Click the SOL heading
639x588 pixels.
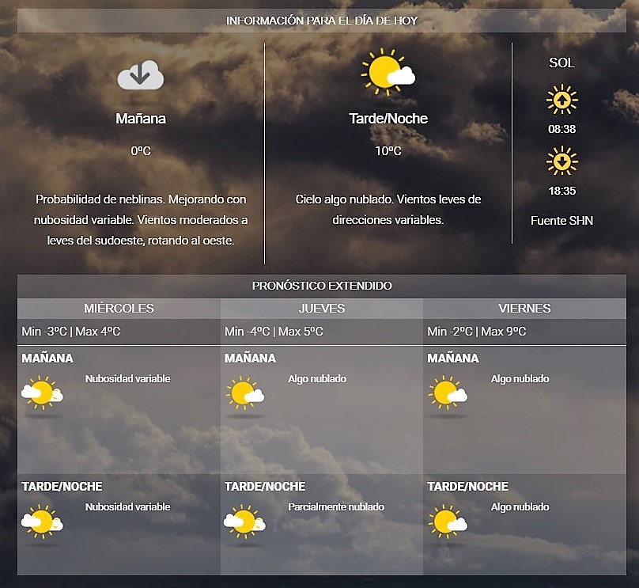(x=562, y=63)
